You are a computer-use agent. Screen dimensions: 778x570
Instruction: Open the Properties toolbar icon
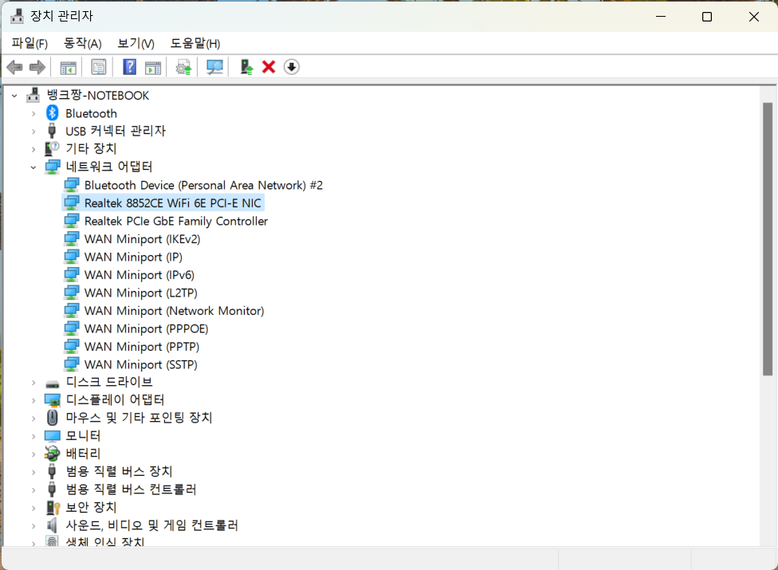99,67
